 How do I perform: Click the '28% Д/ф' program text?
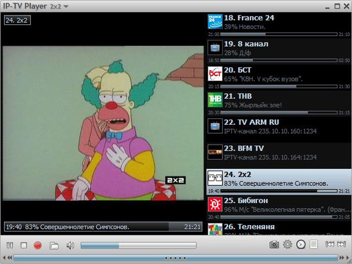point(237,53)
